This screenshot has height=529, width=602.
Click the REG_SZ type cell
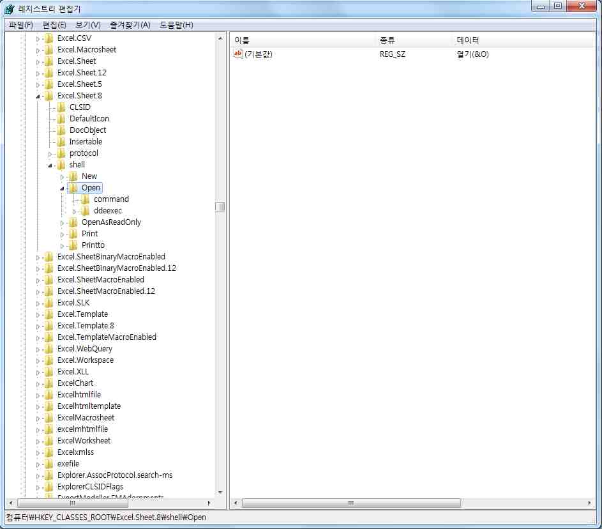click(393, 54)
